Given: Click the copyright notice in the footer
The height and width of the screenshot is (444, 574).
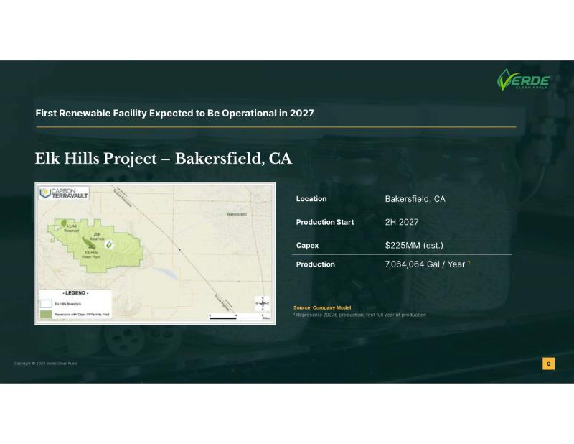Looking at the screenshot, I should tap(46, 364).
